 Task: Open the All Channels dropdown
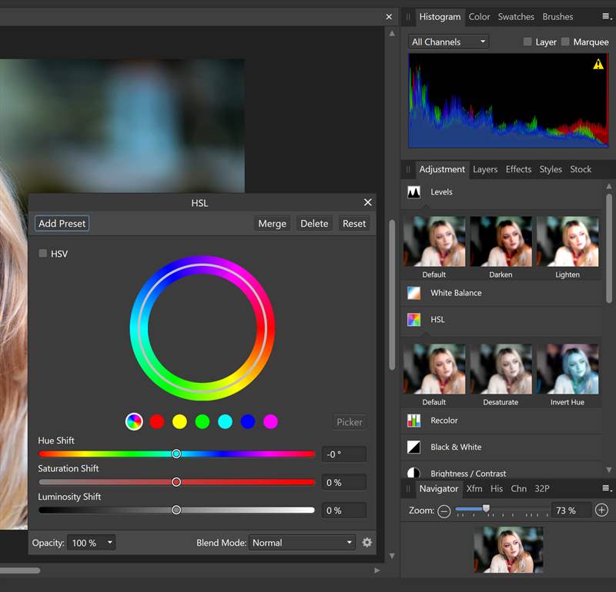coord(447,42)
